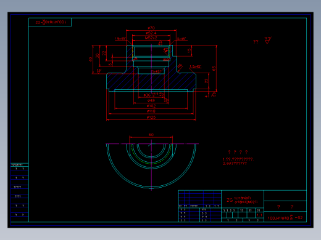Screen dimensions: 321x240
Task: Click the 100J41W40 -02 drawing number in title block
Action: tap(285, 218)
